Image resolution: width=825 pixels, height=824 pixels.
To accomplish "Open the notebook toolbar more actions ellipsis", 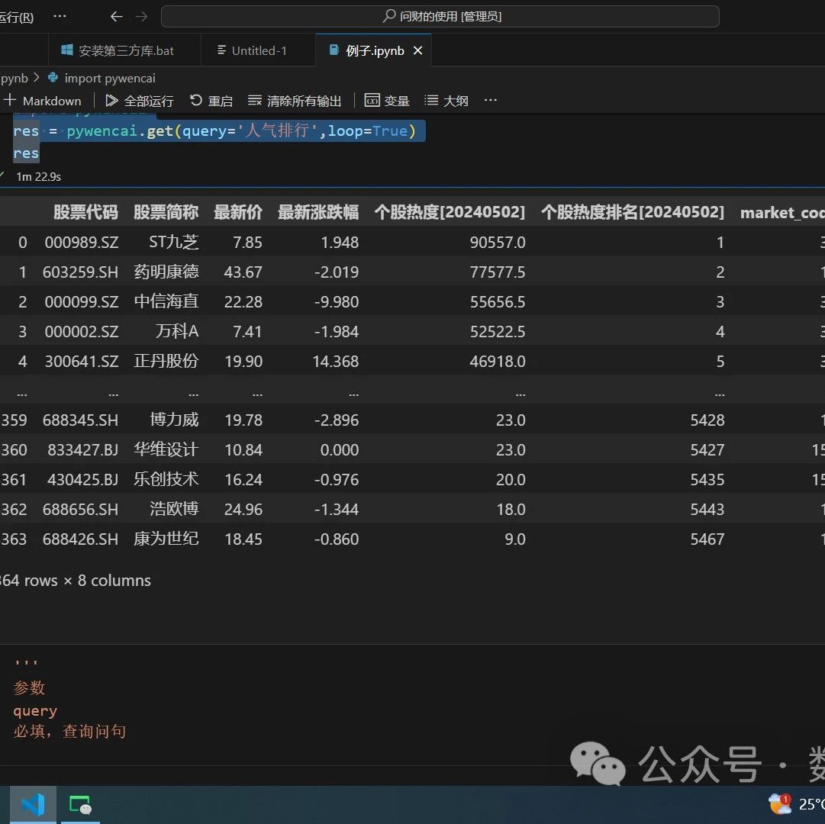I will (491, 100).
